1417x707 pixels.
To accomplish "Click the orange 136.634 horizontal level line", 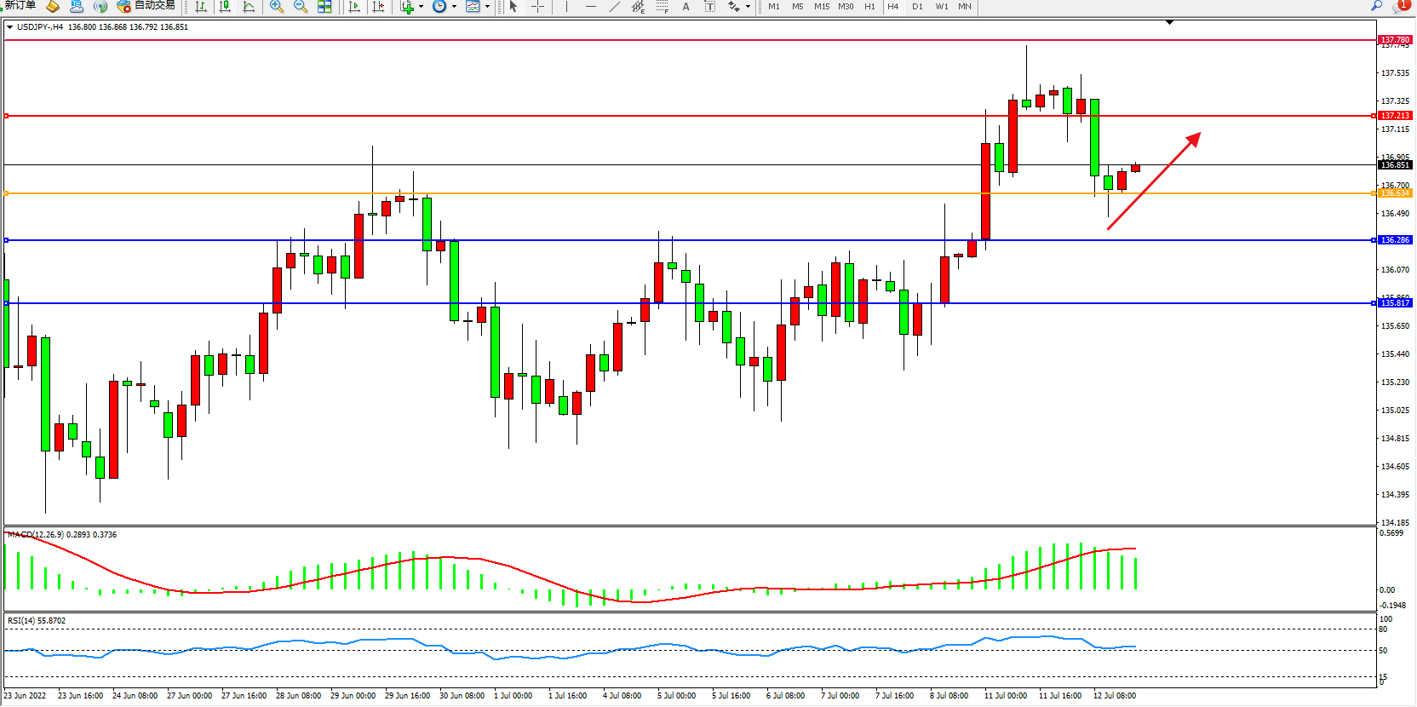I will (681, 193).
